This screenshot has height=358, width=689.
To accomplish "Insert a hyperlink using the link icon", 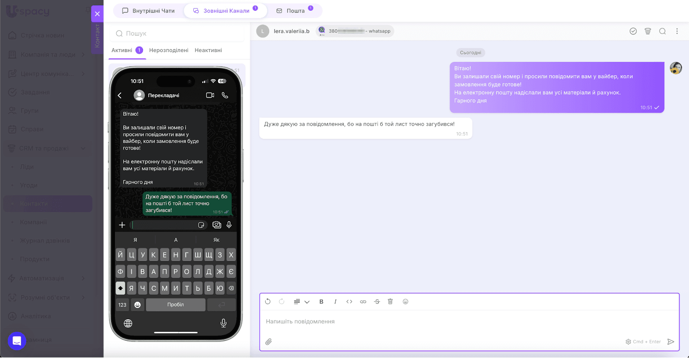I will point(363,302).
